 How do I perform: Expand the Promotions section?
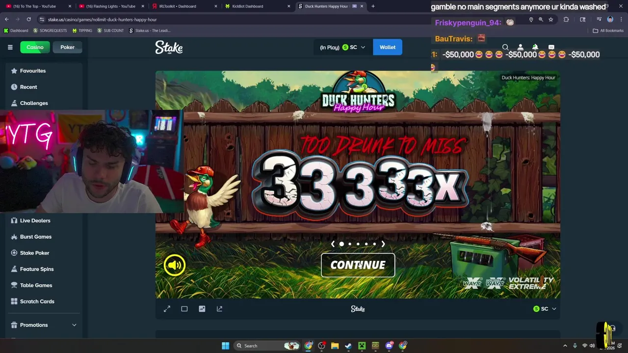(43, 325)
